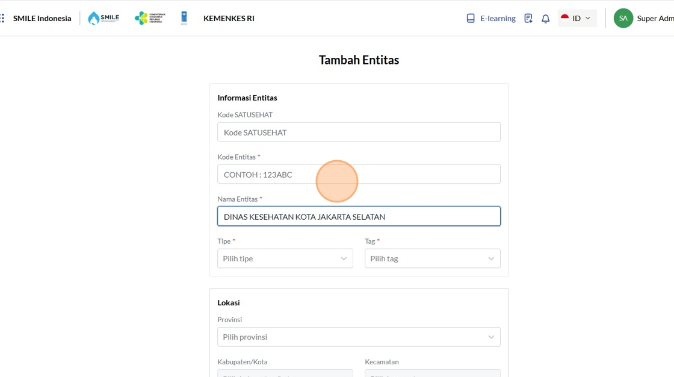Expand the Pilih tipe dropdown

tap(285, 258)
